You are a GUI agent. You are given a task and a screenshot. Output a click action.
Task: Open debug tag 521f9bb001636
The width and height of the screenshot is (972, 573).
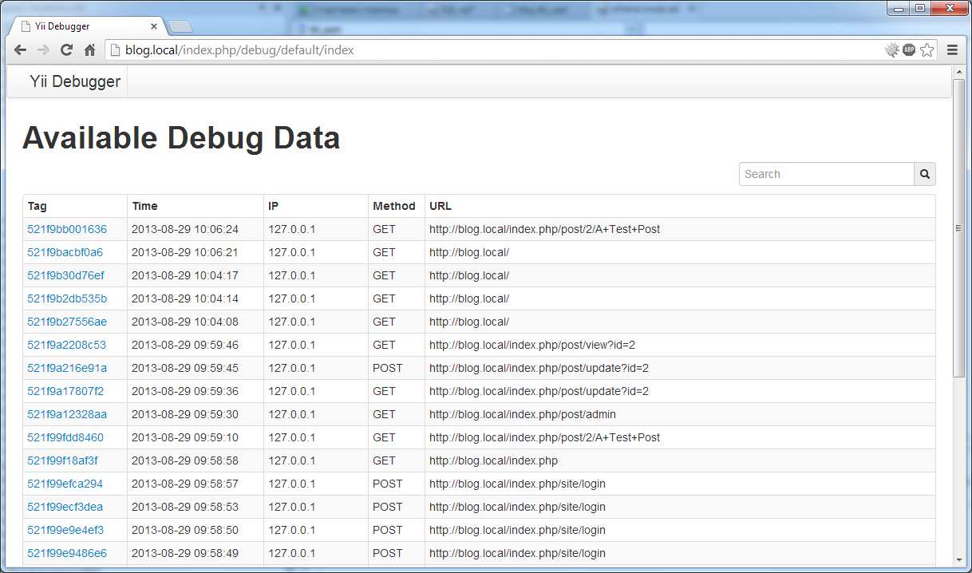67,229
